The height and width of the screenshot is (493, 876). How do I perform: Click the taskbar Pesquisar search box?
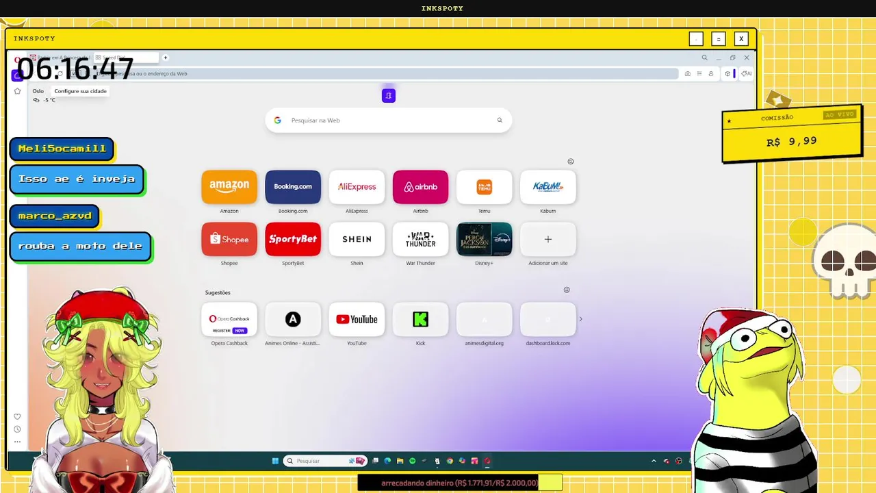(325, 461)
